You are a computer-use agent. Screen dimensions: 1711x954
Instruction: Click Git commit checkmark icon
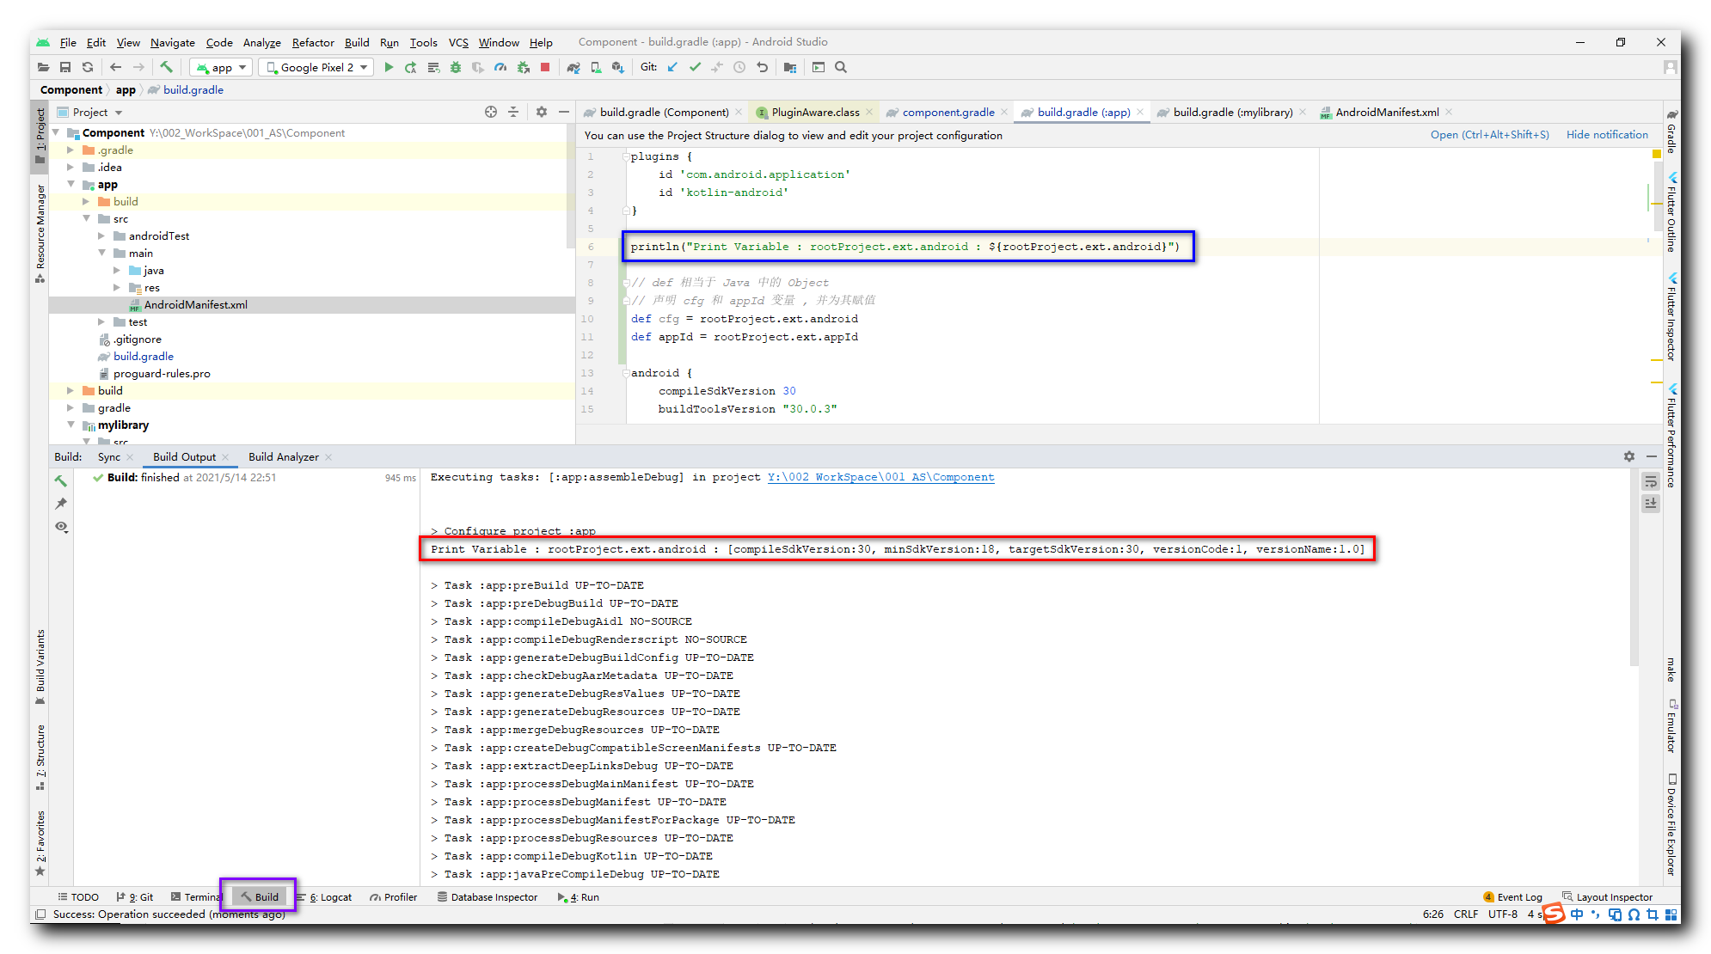coord(695,67)
